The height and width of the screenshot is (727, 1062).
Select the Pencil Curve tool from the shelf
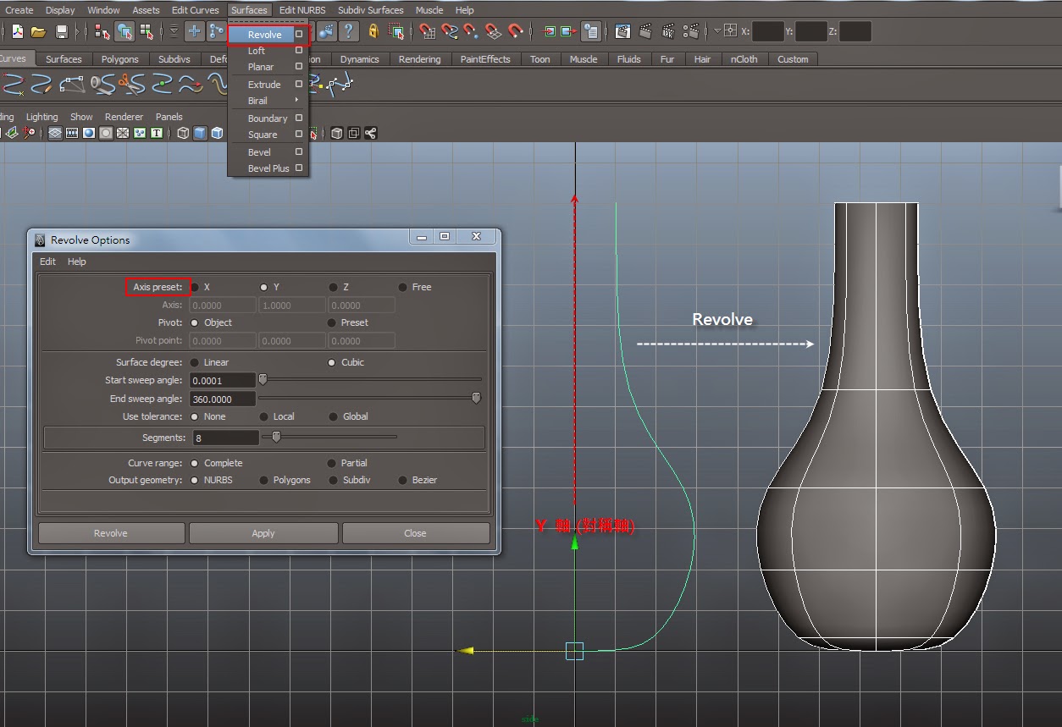click(41, 85)
